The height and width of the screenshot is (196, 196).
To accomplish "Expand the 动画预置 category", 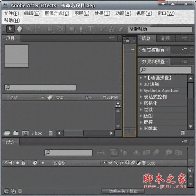I will tap(141, 78).
